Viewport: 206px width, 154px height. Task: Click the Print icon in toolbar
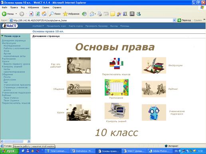pyautogui.click(x=100, y=14)
